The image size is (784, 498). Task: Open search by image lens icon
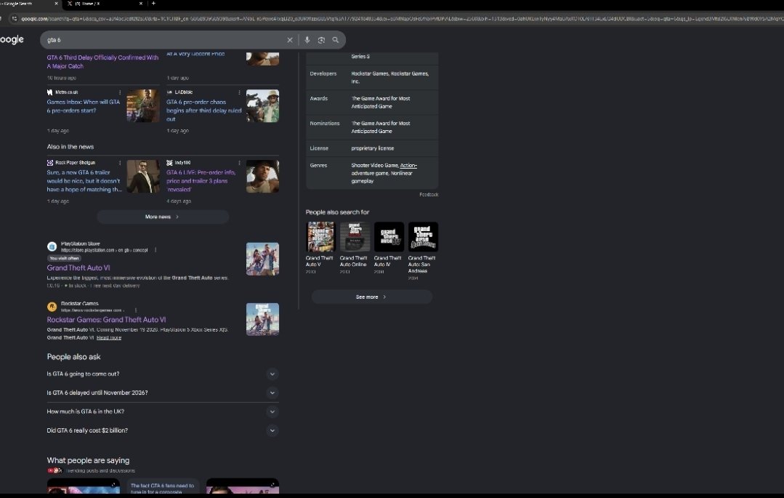point(321,40)
